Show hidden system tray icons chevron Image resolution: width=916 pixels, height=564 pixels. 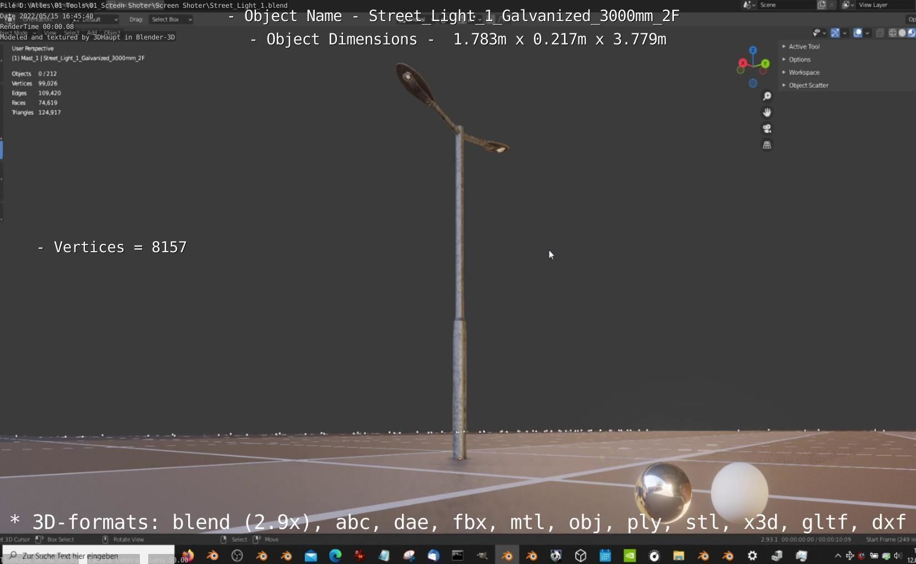click(x=838, y=556)
